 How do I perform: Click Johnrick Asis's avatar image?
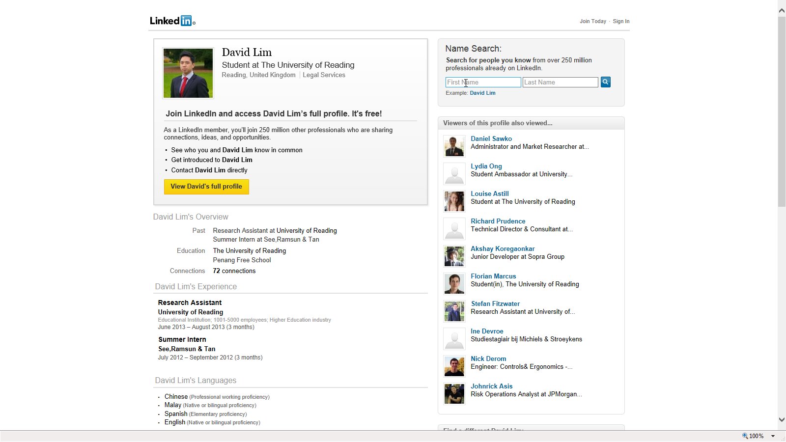(454, 394)
